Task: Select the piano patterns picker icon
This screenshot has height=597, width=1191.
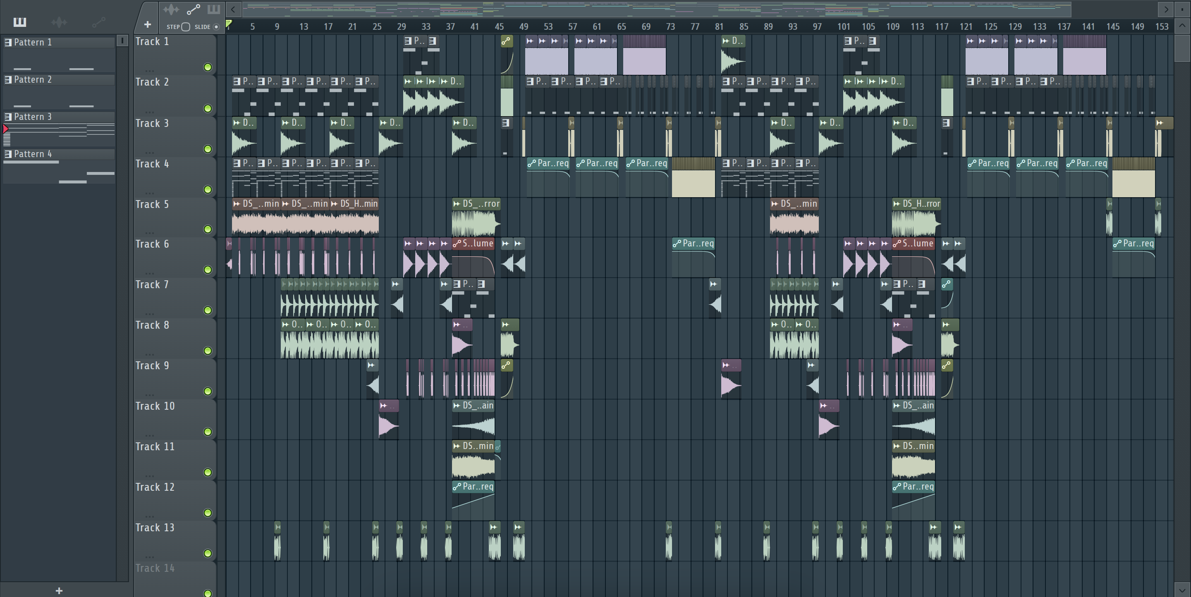Action: (20, 22)
